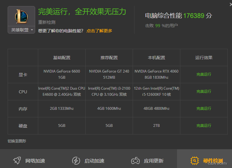Open the 点击了解更多 link

pyautogui.click(x=99, y=31)
